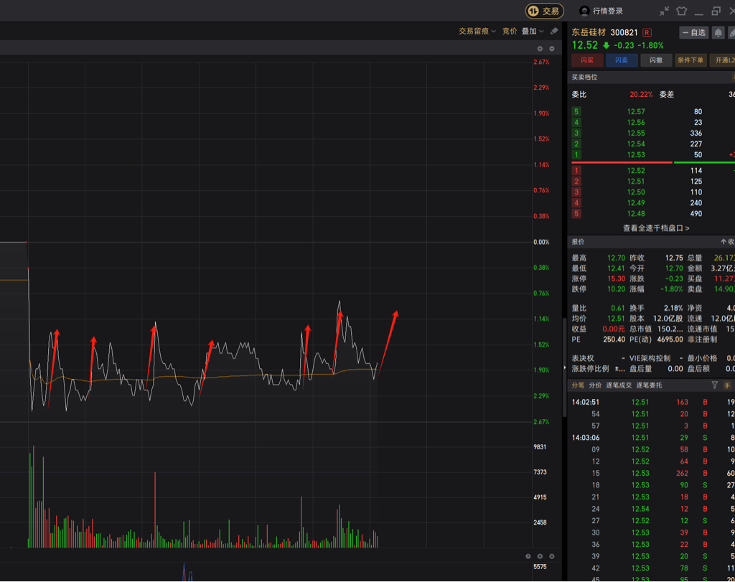Click the shrink arrows icon in title bar
The height and width of the screenshot is (582, 735).
[x=664, y=11]
